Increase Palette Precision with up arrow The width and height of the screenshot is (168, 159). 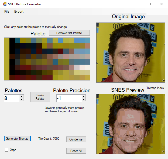point(84,97)
